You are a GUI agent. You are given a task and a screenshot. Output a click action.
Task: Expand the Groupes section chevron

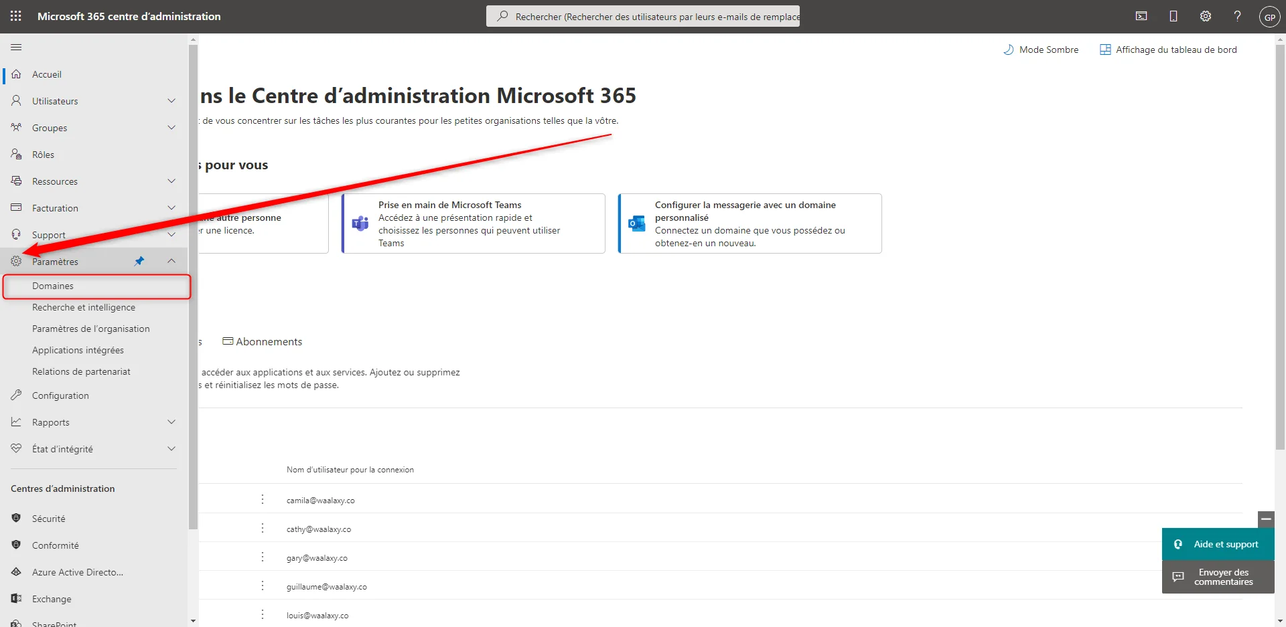[x=171, y=128]
